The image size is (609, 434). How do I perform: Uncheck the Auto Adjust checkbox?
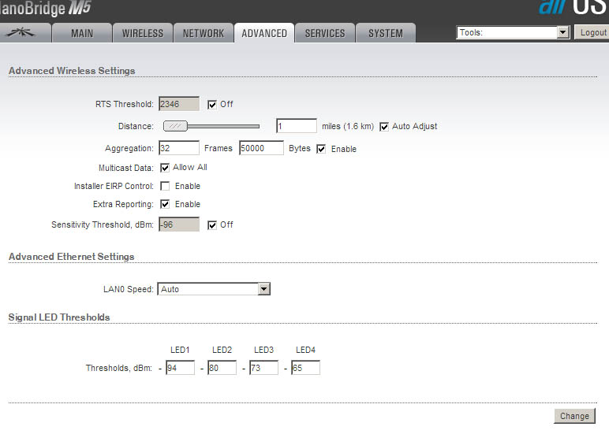pyautogui.click(x=385, y=126)
